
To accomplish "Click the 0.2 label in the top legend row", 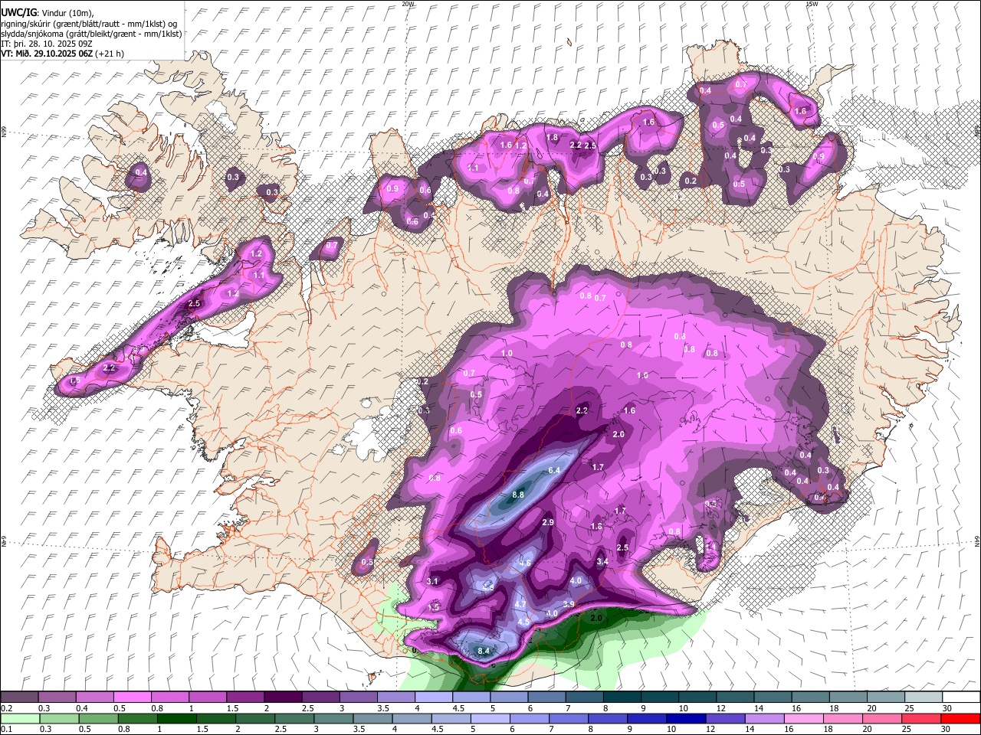I will pyautogui.click(x=6, y=708).
